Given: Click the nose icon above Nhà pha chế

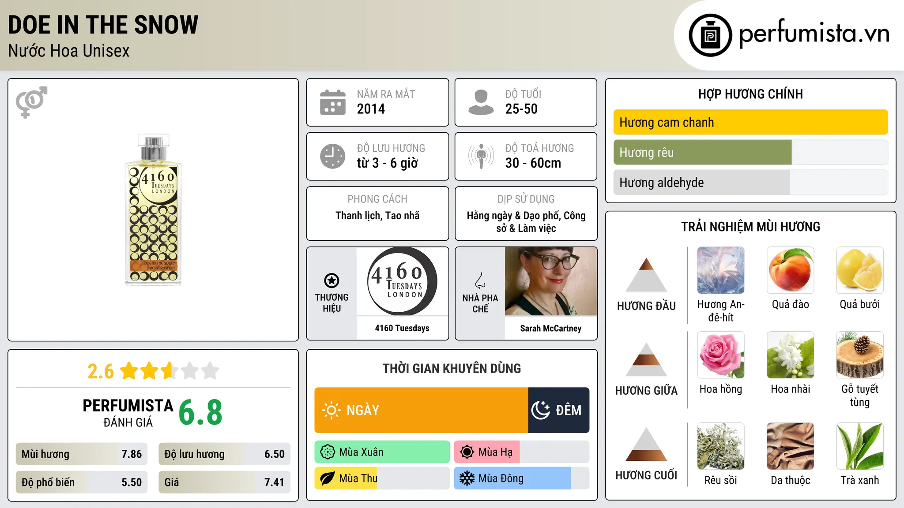Looking at the screenshot, I should pos(480,280).
